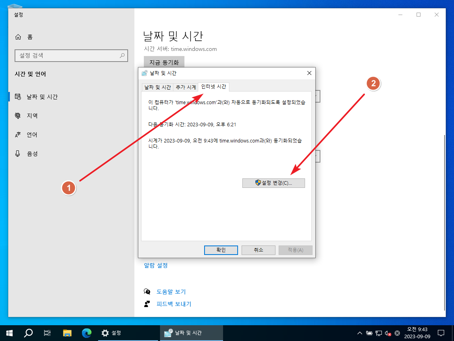Click the muted volume tray icon
The width and height of the screenshot is (454, 341).
pyautogui.click(x=388, y=333)
